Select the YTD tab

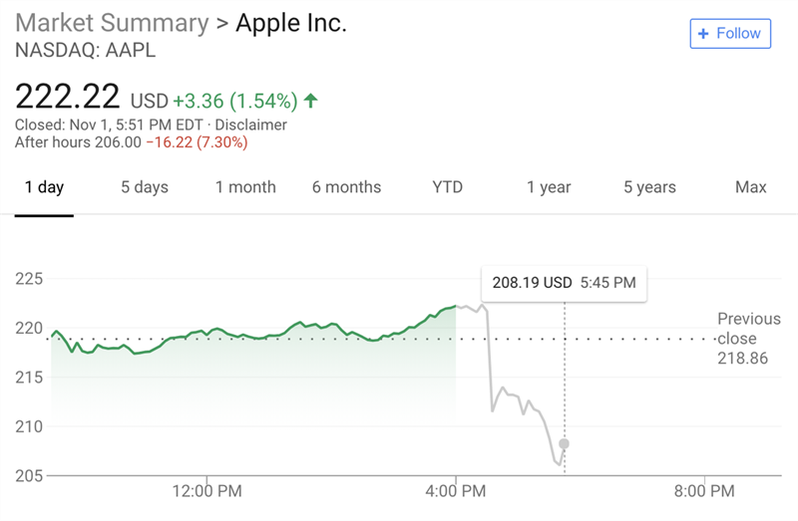[x=448, y=187]
